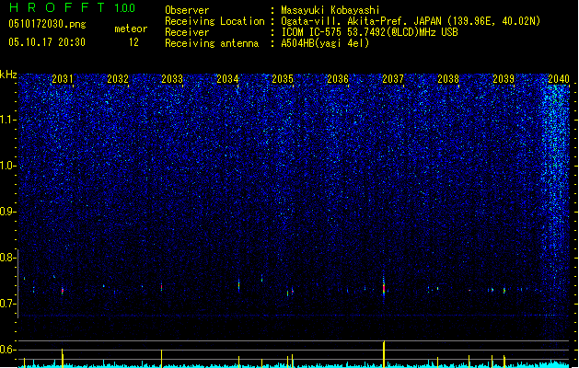Click the 1.1 kHz axis label
The height and width of the screenshot is (368, 579).
8,120
